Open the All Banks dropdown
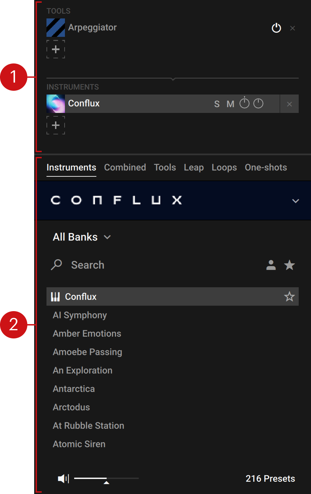Image resolution: width=311 pixels, height=494 pixels. (x=82, y=237)
